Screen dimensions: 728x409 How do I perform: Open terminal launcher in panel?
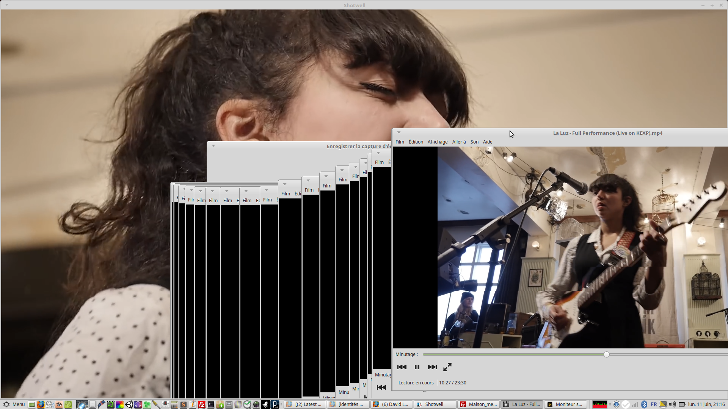(x=211, y=404)
